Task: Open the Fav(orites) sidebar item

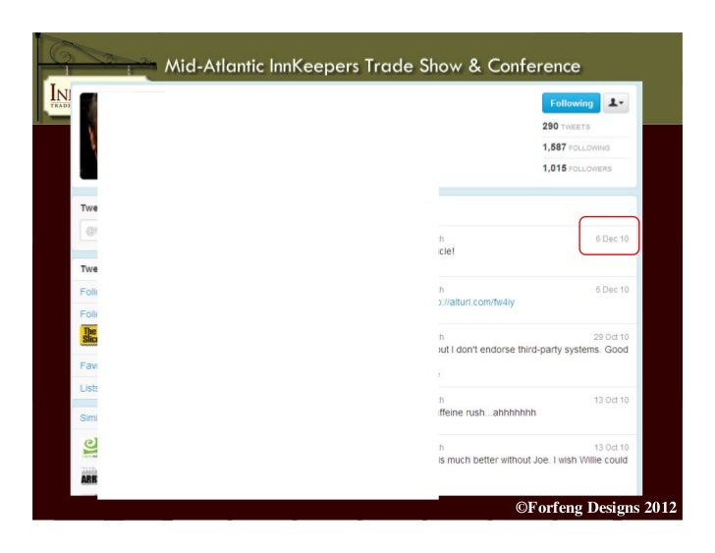Action: (88, 365)
